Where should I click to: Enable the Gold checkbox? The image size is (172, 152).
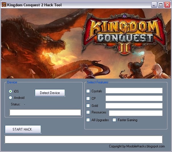(88, 105)
